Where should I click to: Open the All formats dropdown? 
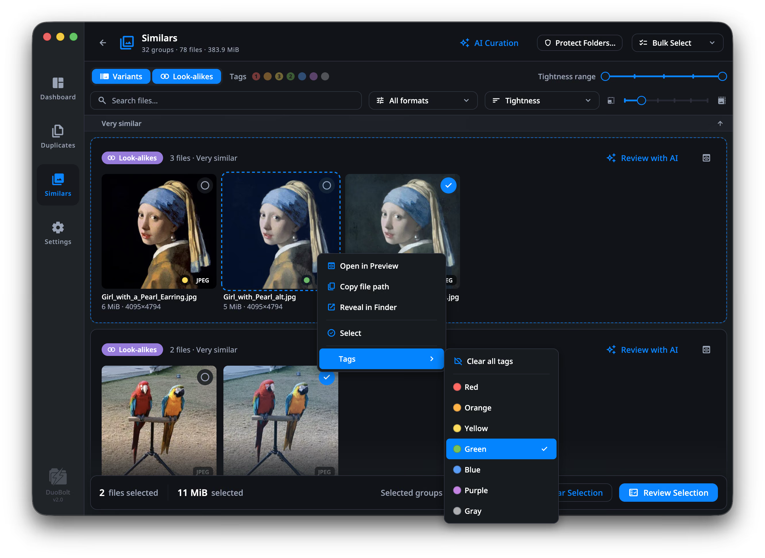tap(423, 100)
